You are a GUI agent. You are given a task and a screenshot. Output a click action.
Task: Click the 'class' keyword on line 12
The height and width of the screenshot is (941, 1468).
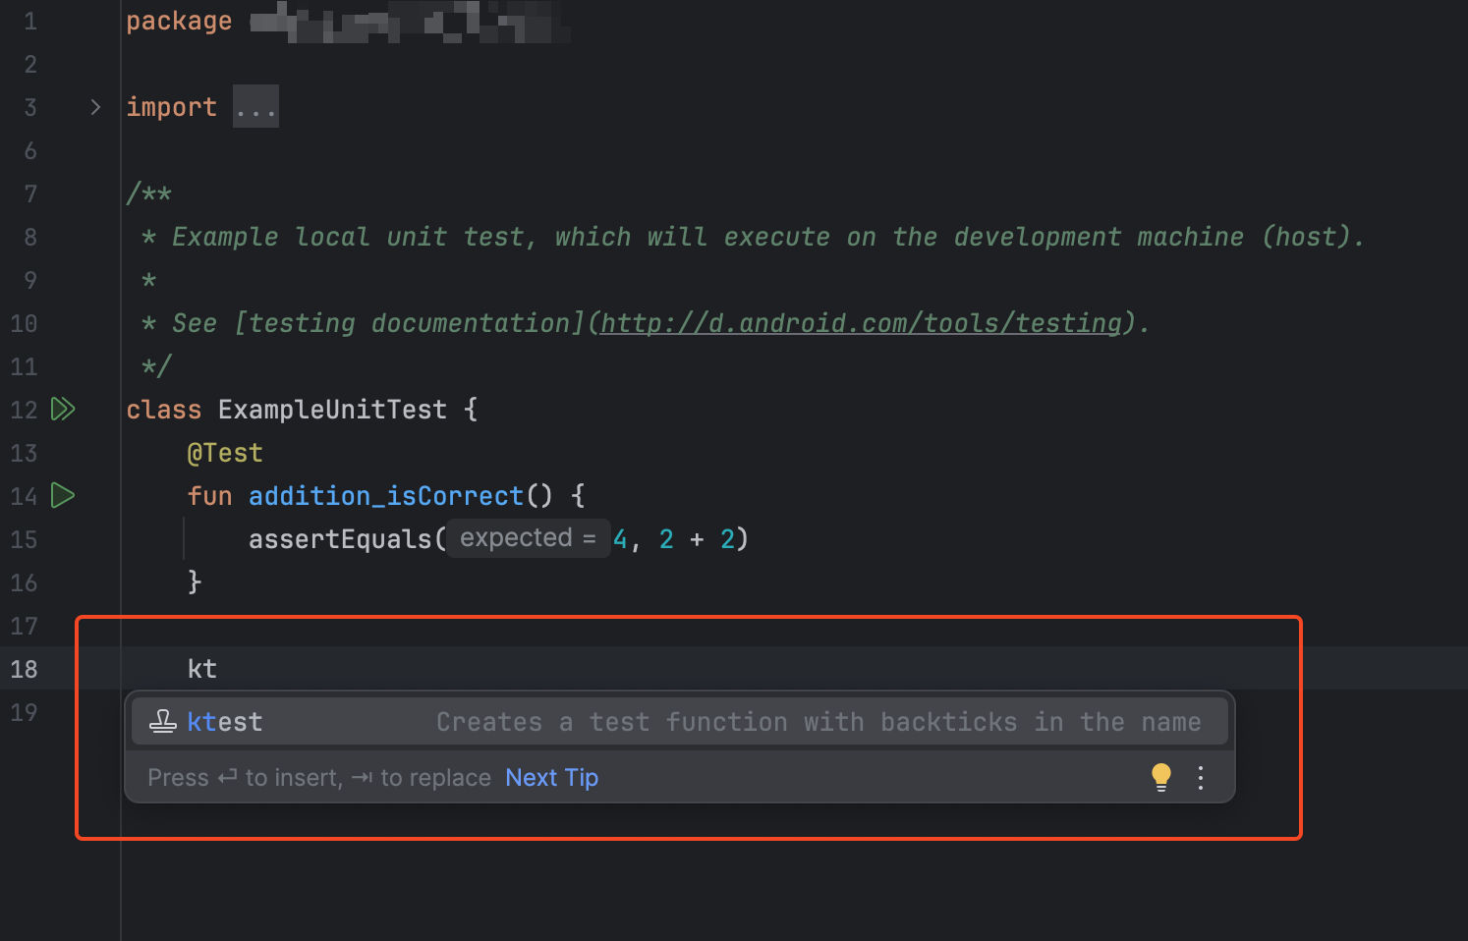pyautogui.click(x=164, y=410)
